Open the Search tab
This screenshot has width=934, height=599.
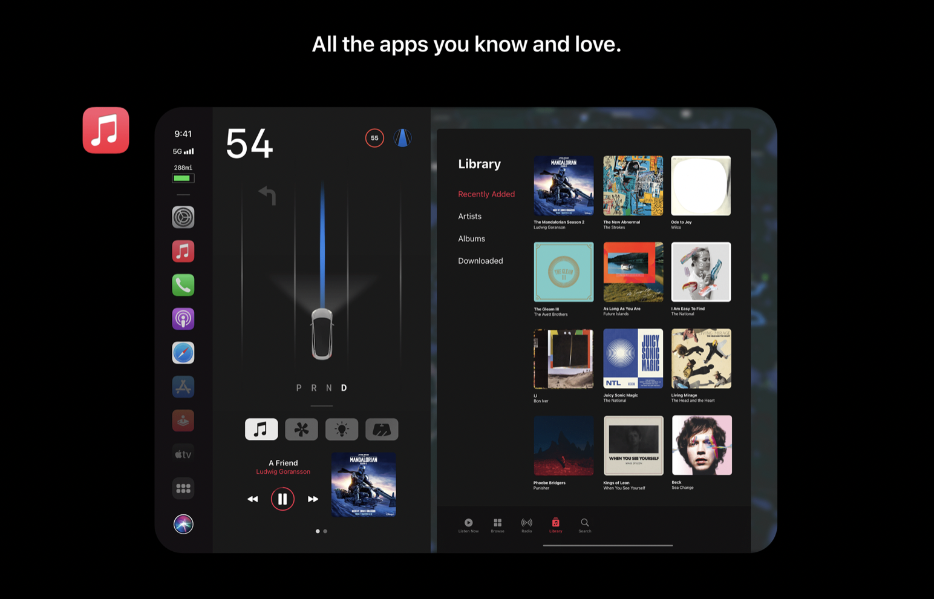click(584, 525)
